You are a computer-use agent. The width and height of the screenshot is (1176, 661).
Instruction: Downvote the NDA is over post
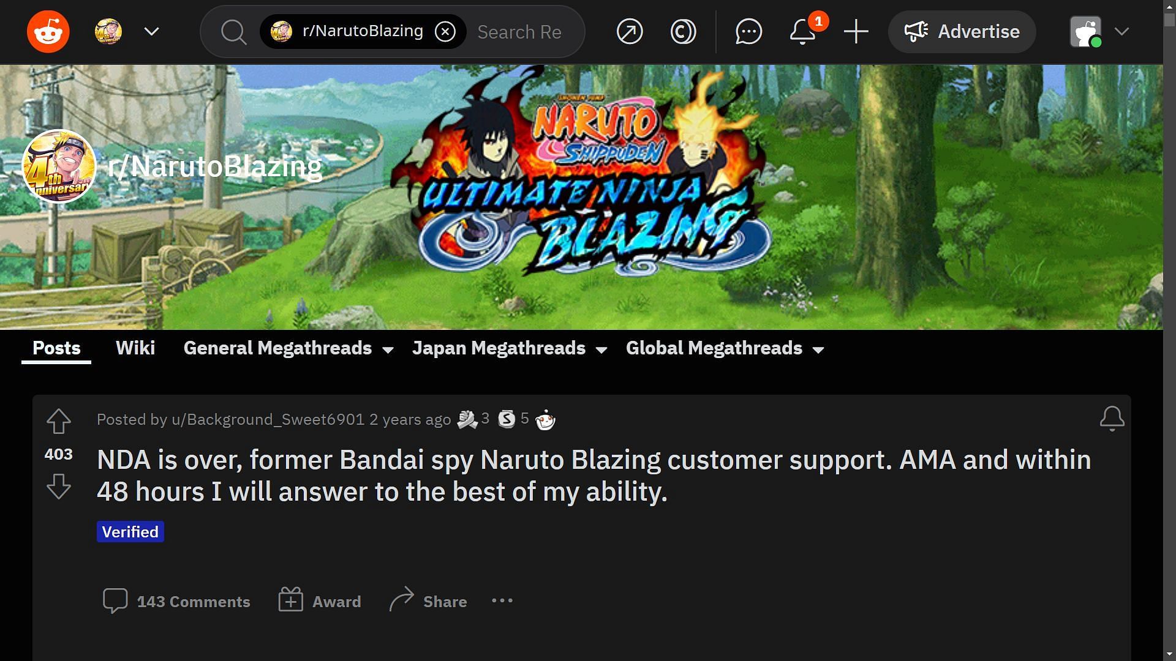click(59, 487)
